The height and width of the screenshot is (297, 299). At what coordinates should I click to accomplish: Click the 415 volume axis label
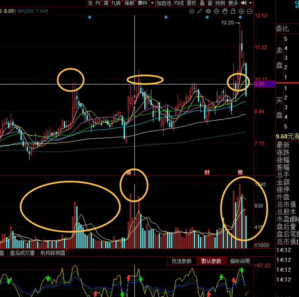pyautogui.click(x=259, y=227)
